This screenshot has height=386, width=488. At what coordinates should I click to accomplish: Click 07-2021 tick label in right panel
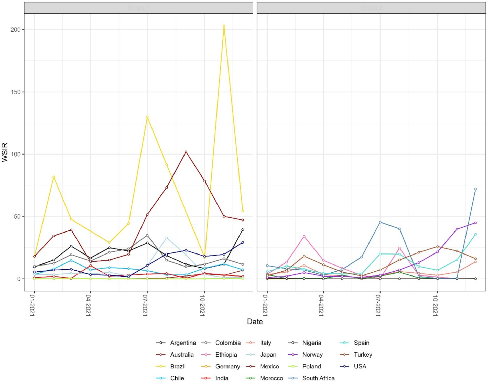tap(378, 305)
